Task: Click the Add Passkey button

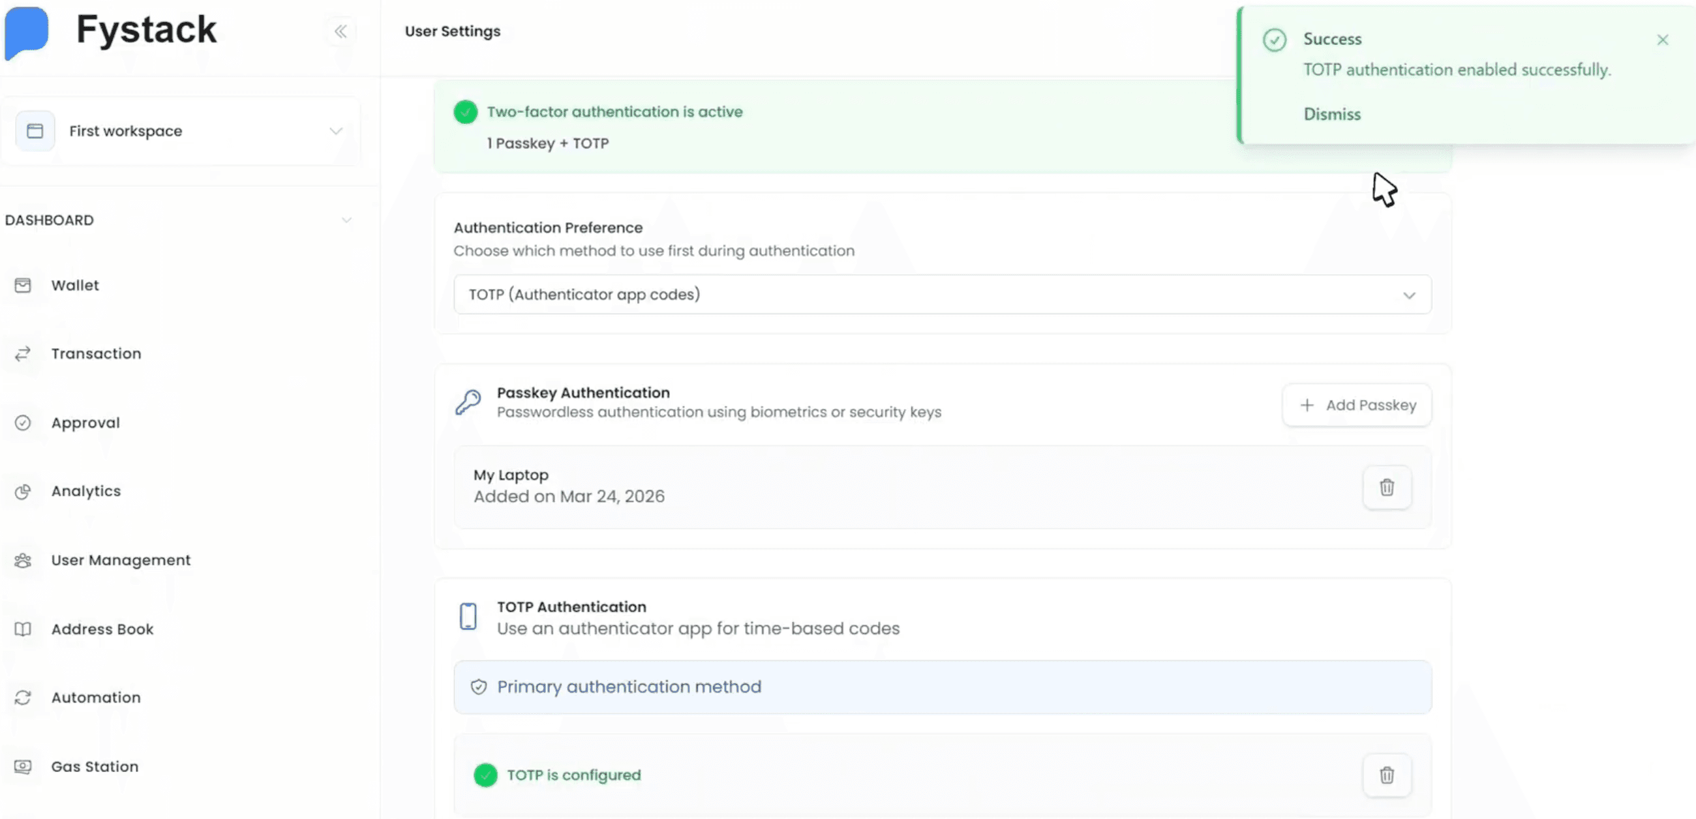Action: [1356, 405]
